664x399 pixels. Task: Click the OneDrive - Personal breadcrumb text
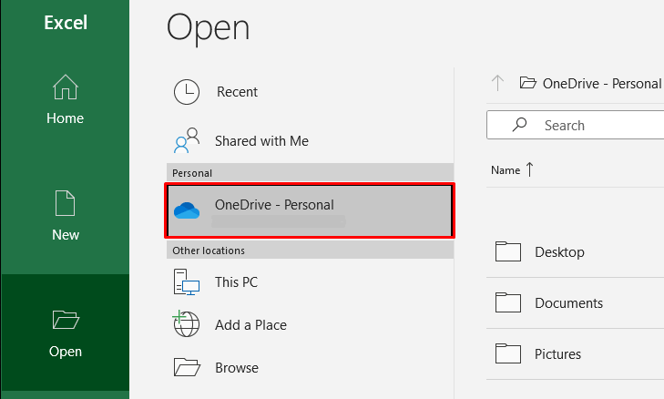pyautogui.click(x=602, y=84)
